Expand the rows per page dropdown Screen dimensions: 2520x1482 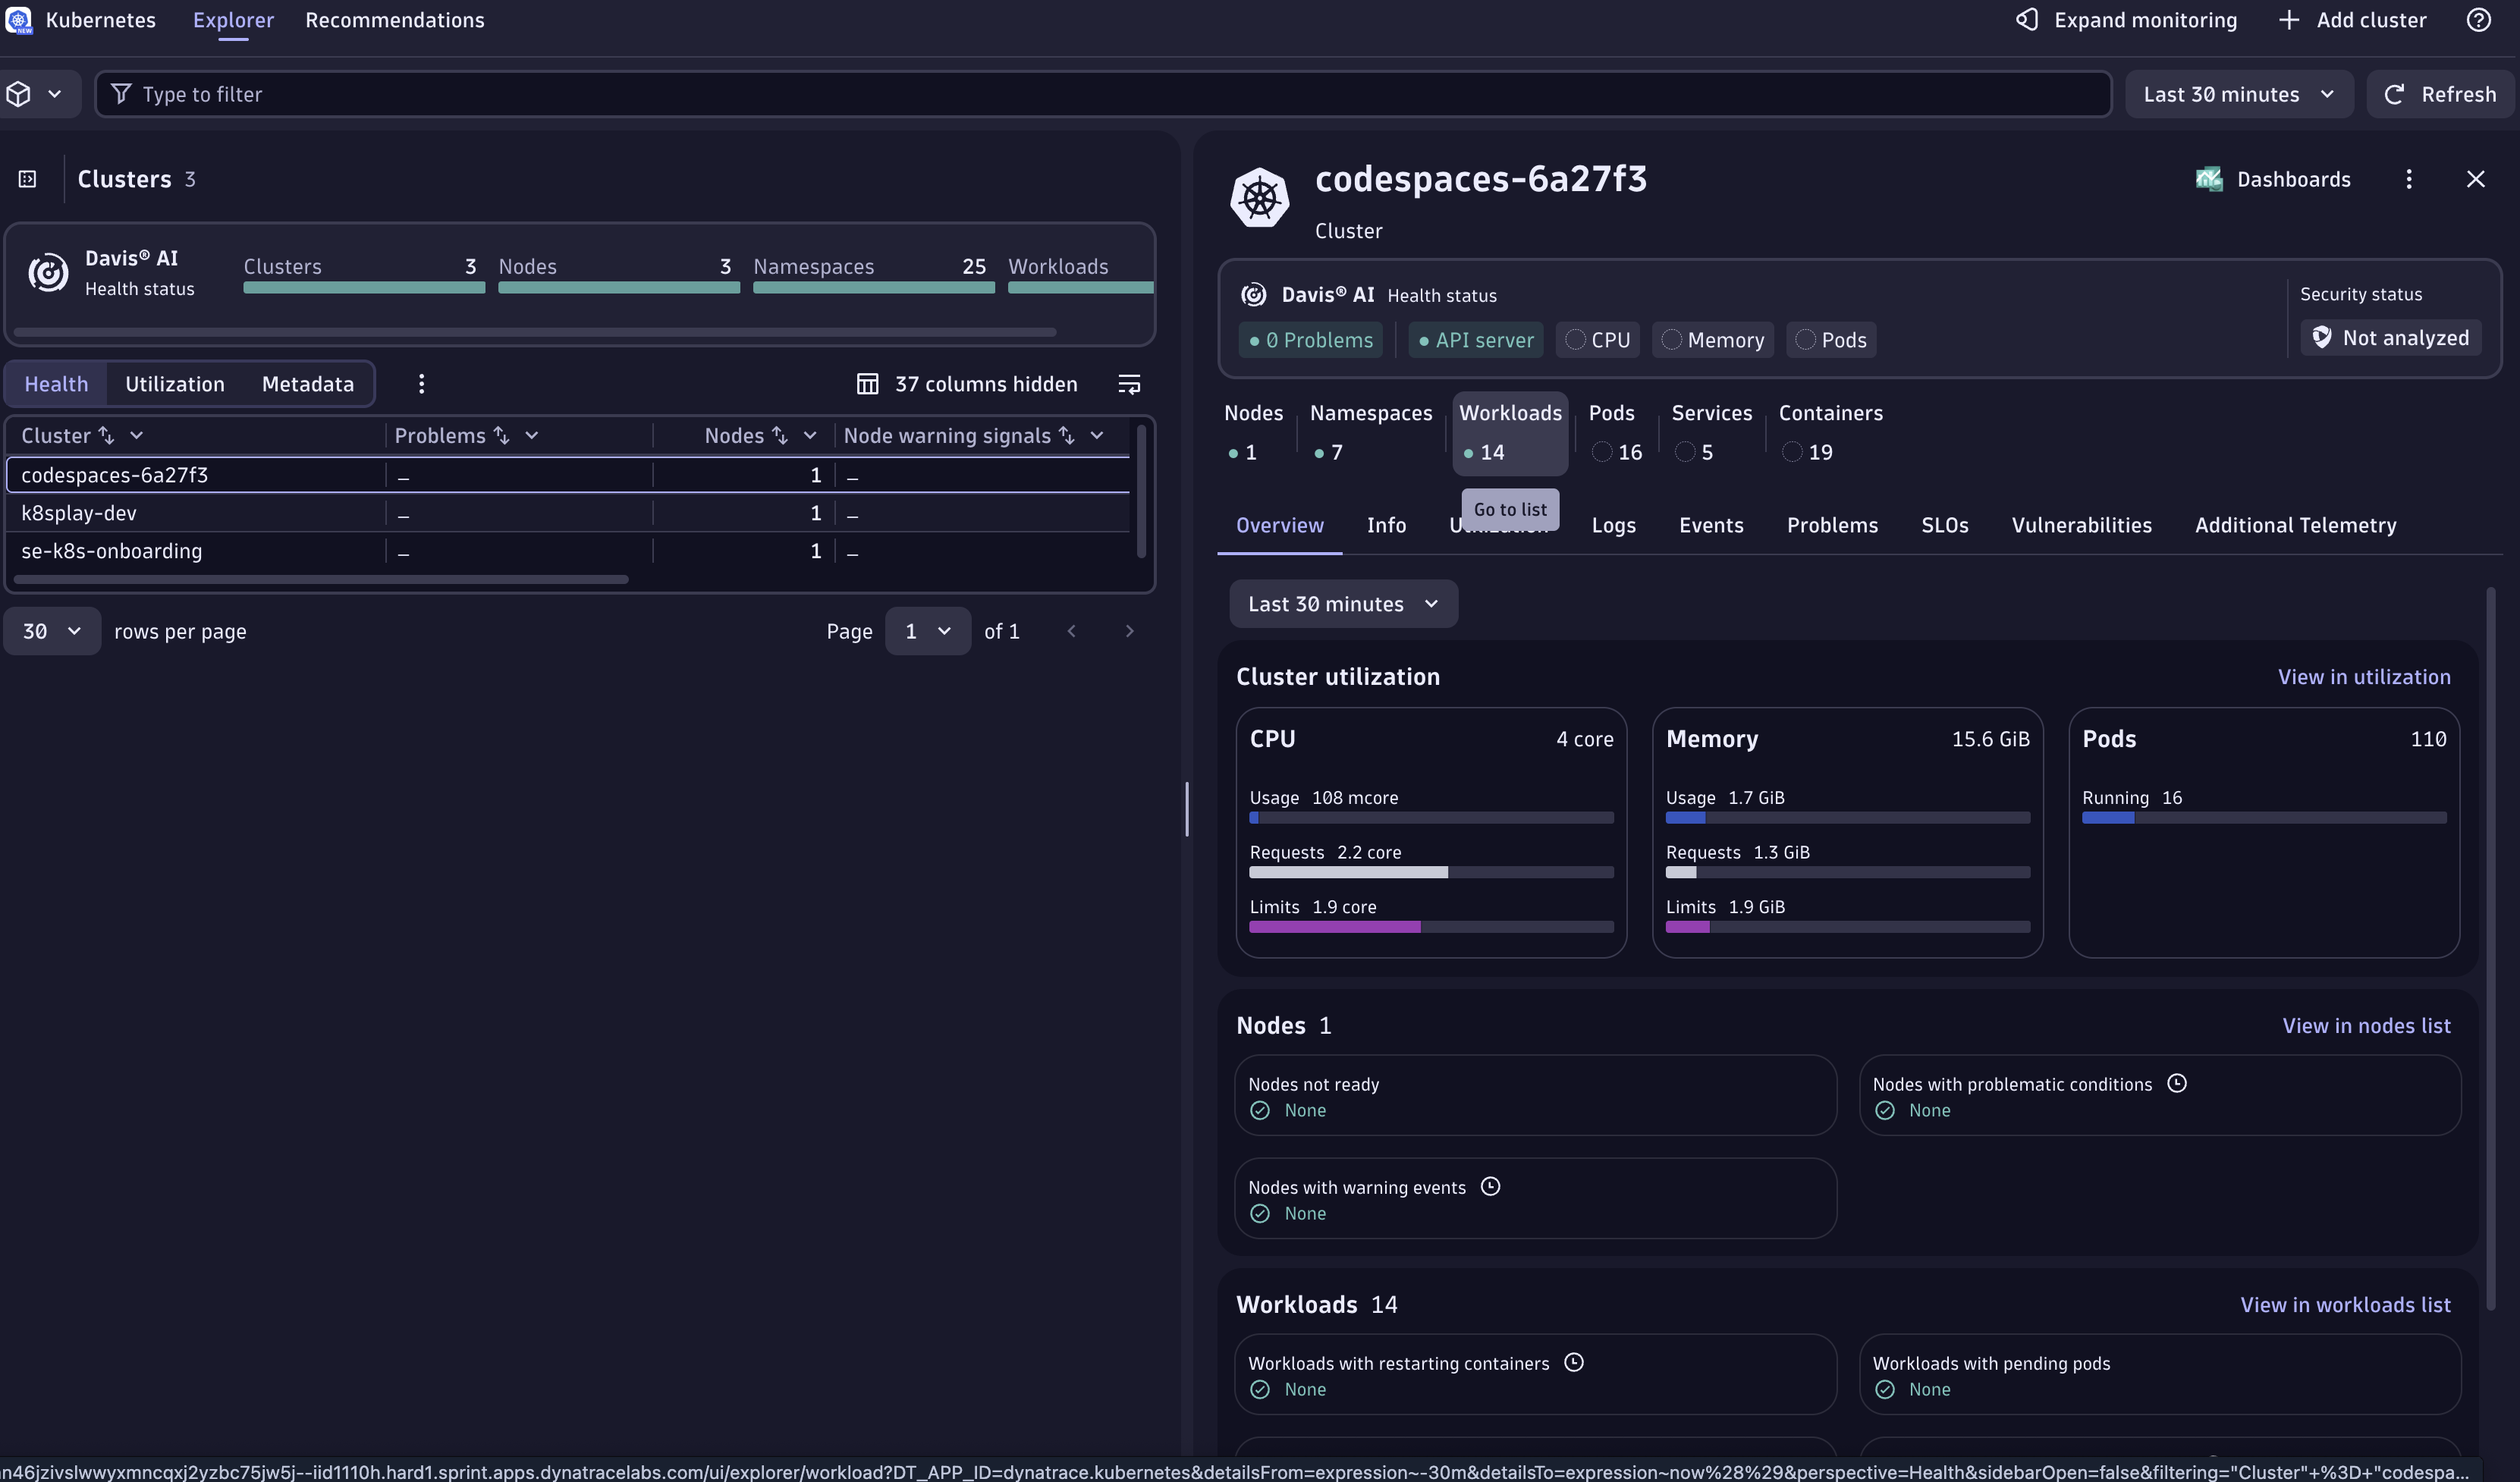[52, 631]
